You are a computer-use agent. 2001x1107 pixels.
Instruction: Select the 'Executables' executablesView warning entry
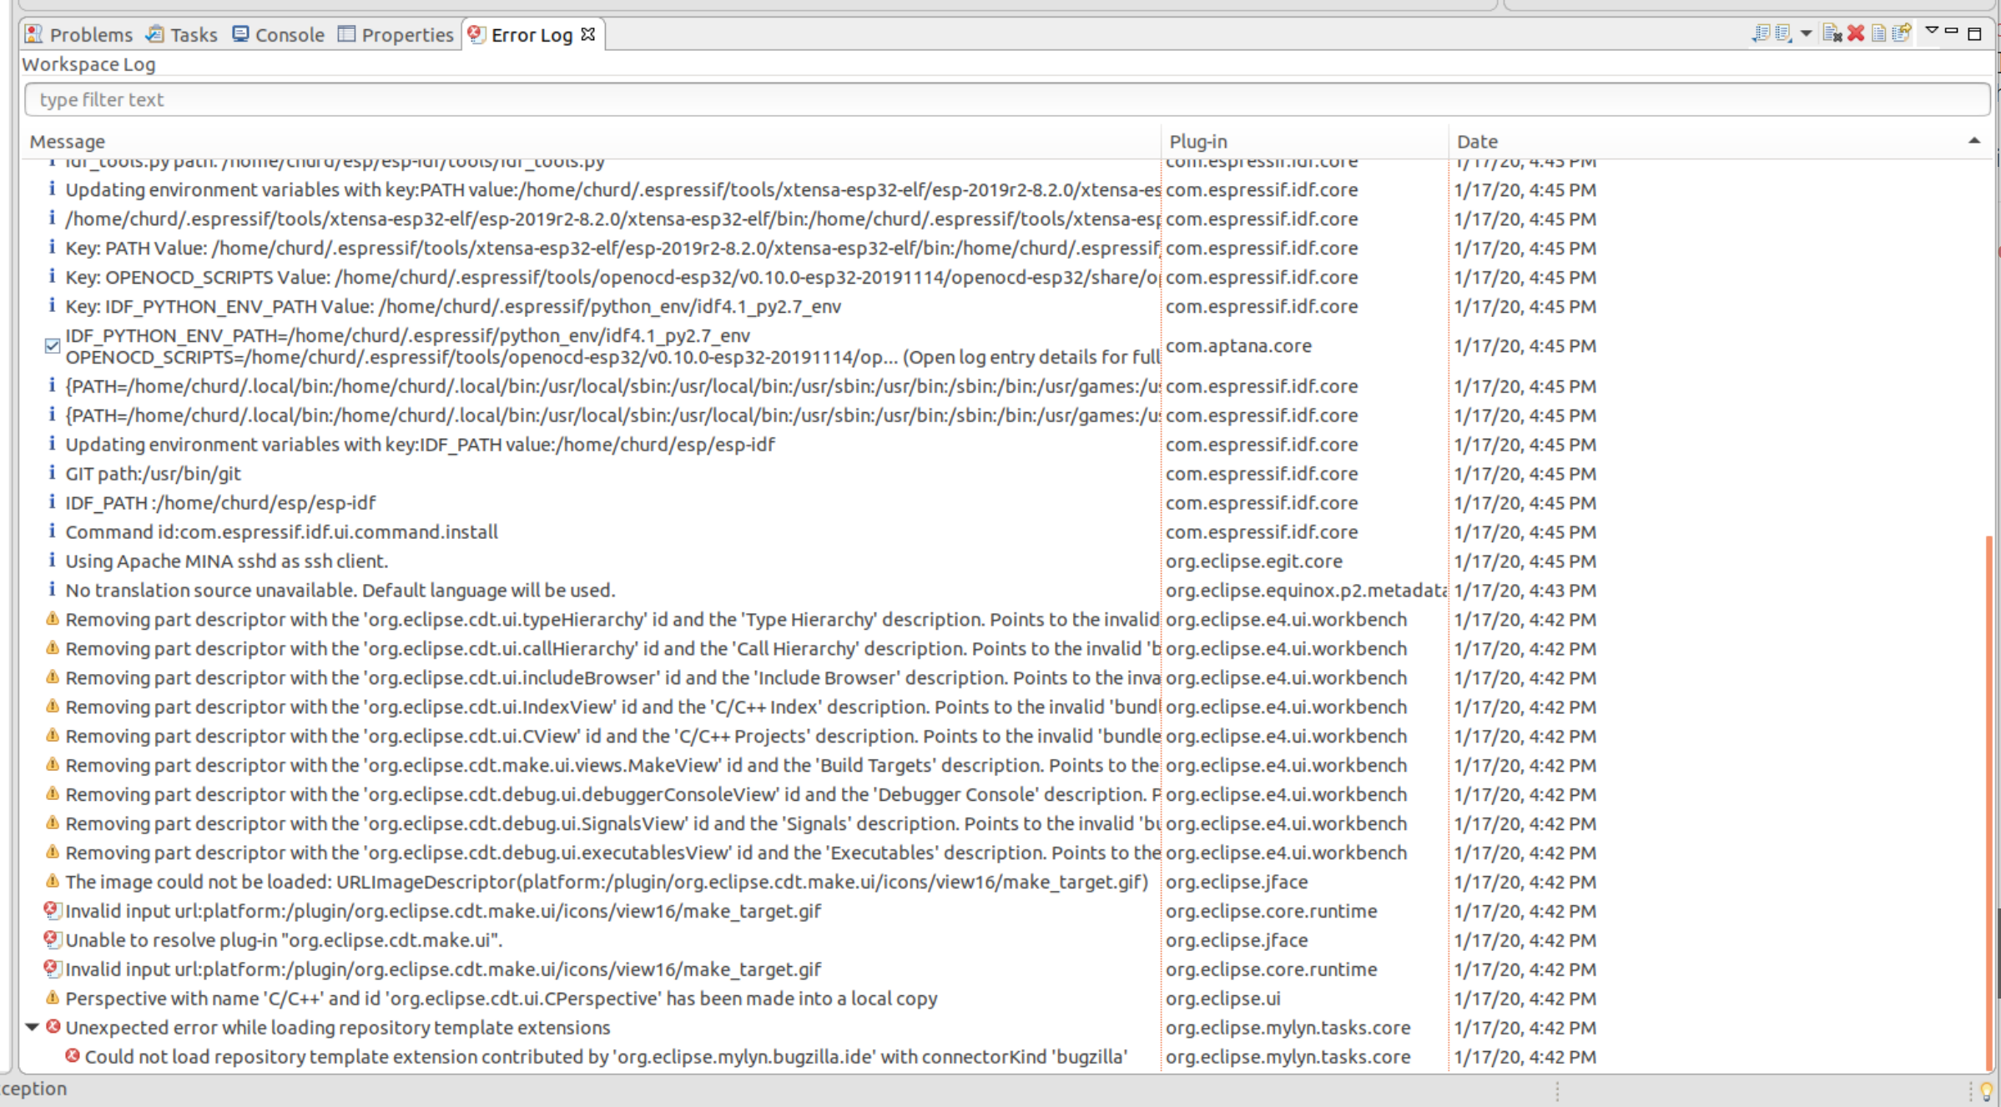coord(612,853)
